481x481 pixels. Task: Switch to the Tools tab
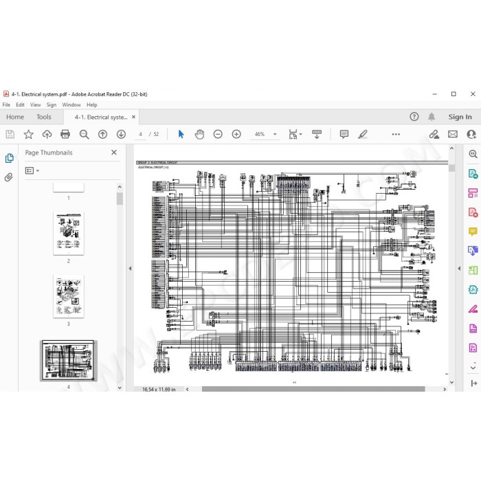tap(44, 117)
